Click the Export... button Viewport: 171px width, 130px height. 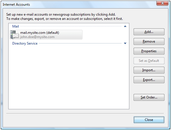(x=149, y=80)
